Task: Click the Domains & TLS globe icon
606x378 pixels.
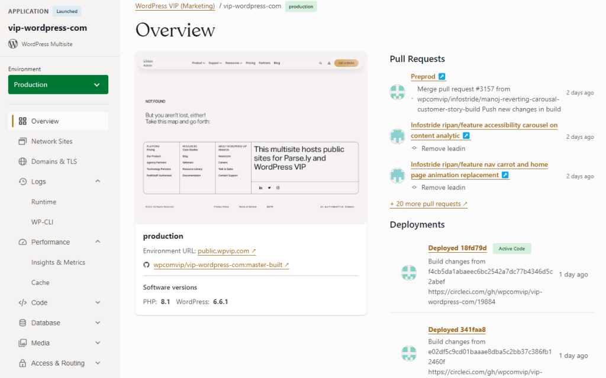Action: coord(22,161)
